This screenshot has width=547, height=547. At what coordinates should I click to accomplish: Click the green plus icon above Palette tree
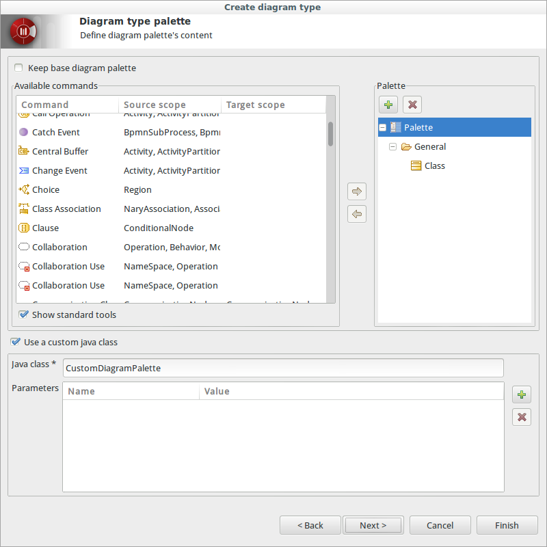click(x=388, y=105)
